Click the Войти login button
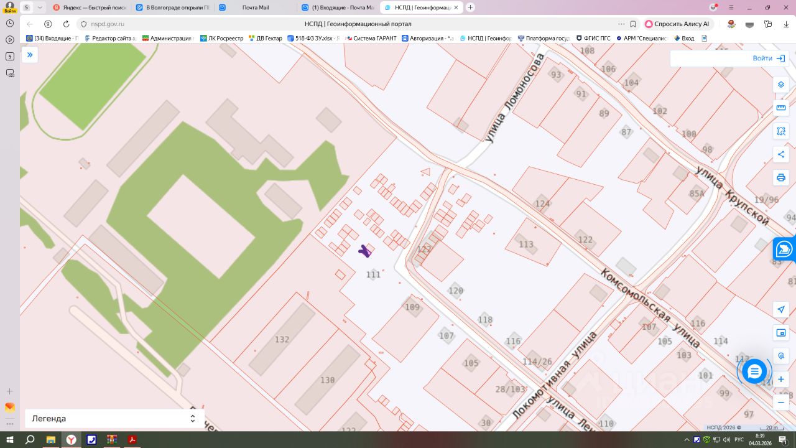The height and width of the screenshot is (448, 796). click(769, 58)
